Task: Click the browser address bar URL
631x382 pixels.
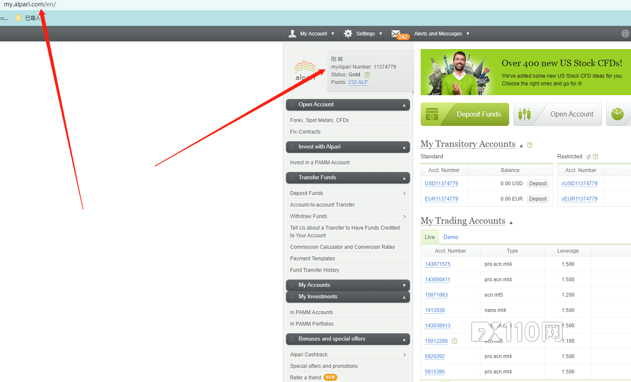Action: click(30, 4)
